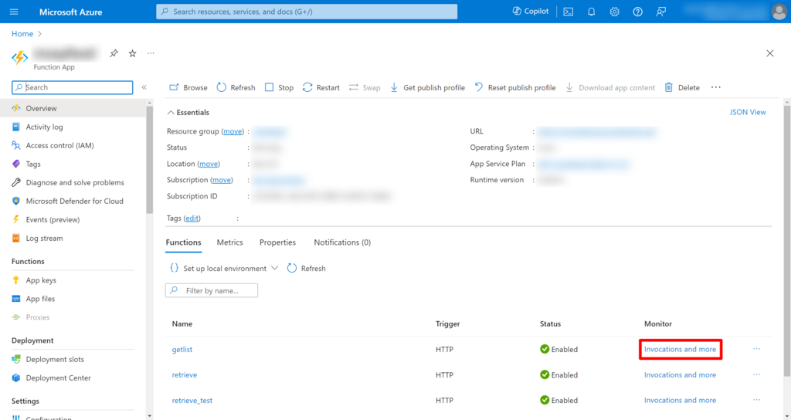The height and width of the screenshot is (420, 791).
Task: Open the notifications bell
Action: (591, 12)
